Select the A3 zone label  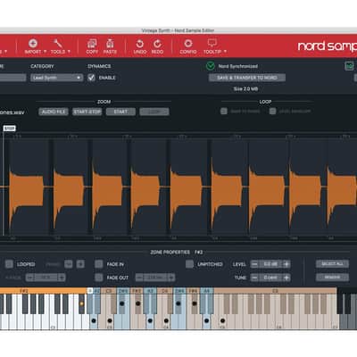point(150,290)
